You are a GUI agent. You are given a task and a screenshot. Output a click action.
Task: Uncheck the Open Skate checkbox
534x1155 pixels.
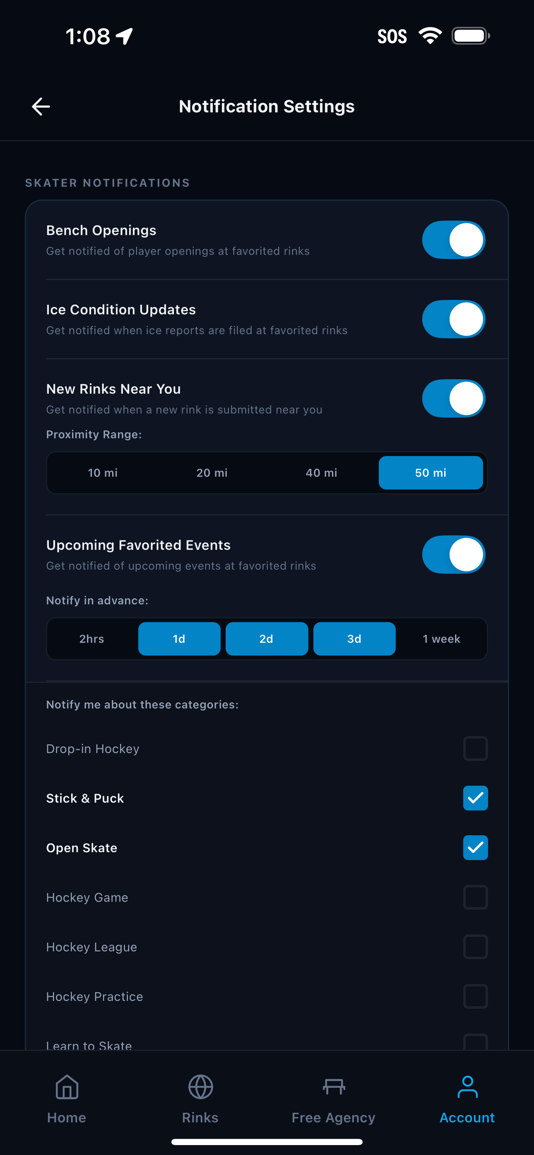tap(475, 847)
